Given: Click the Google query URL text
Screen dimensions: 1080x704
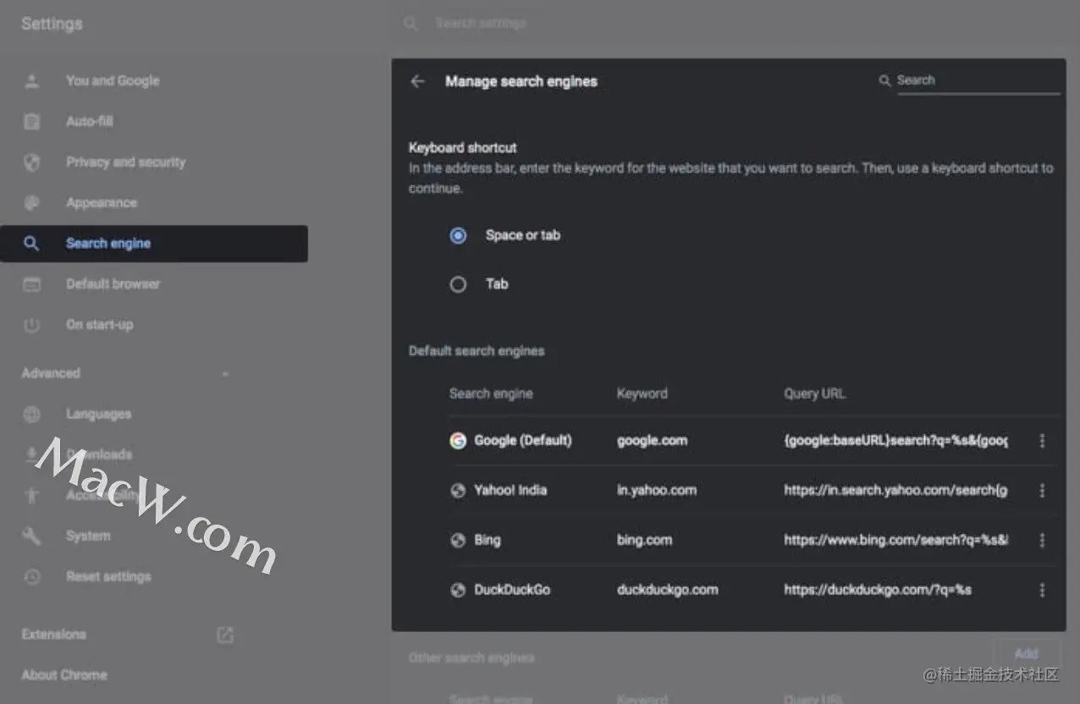Looking at the screenshot, I should 895,441.
